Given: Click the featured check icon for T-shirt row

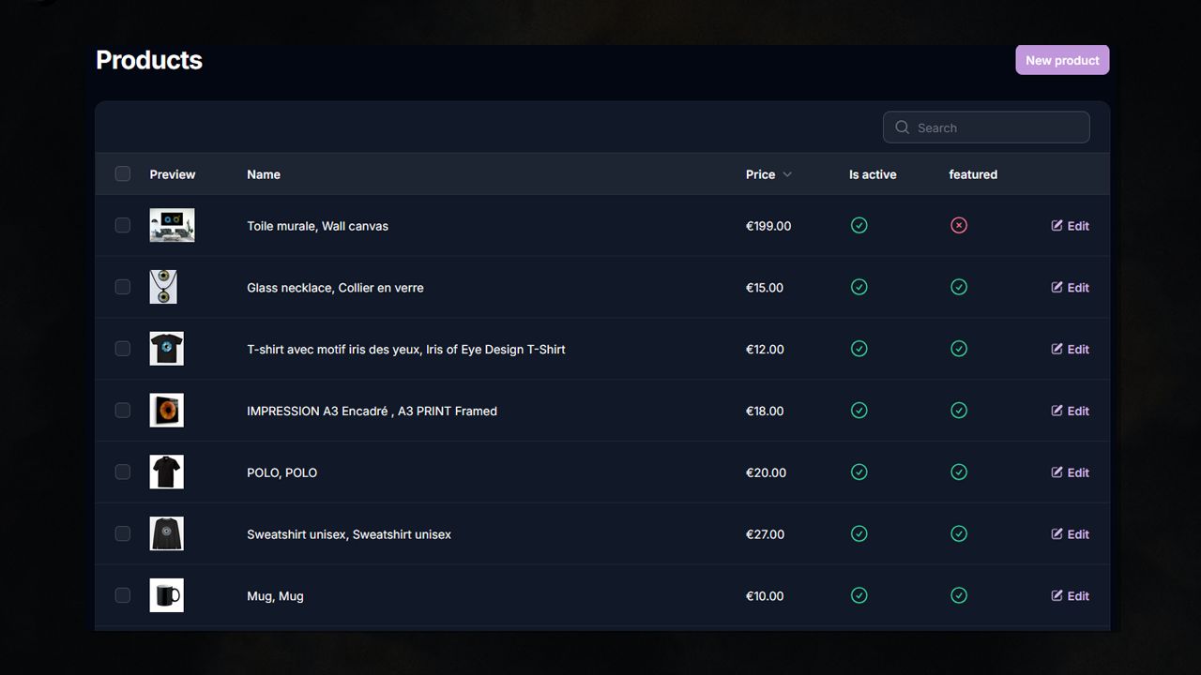Looking at the screenshot, I should 958,349.
